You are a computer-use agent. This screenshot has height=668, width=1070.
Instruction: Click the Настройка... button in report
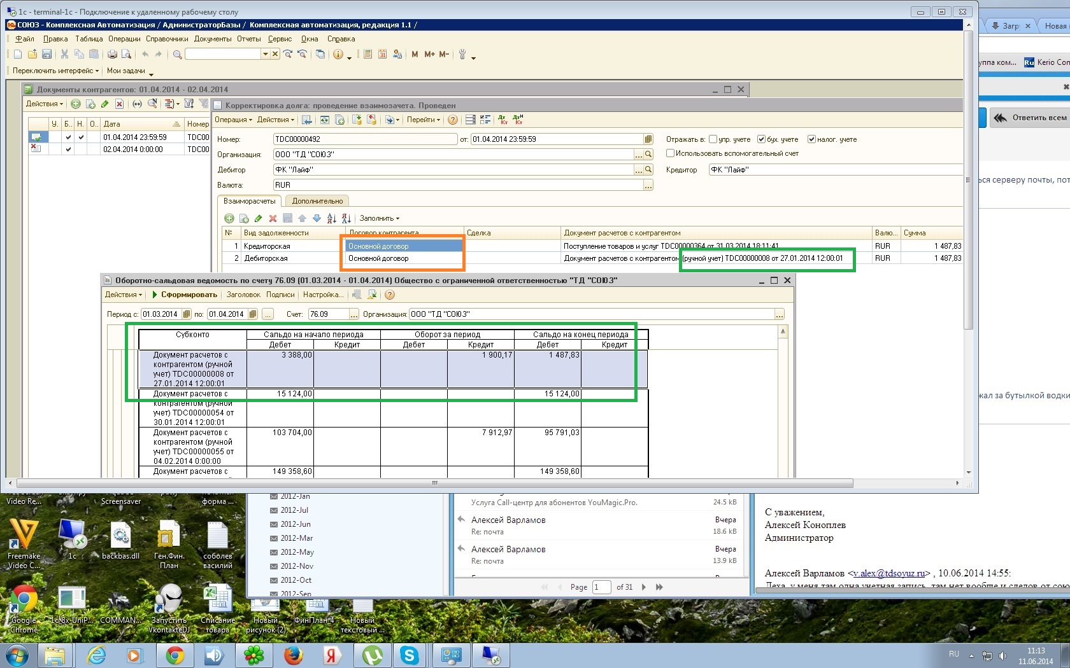click(323, 295)
